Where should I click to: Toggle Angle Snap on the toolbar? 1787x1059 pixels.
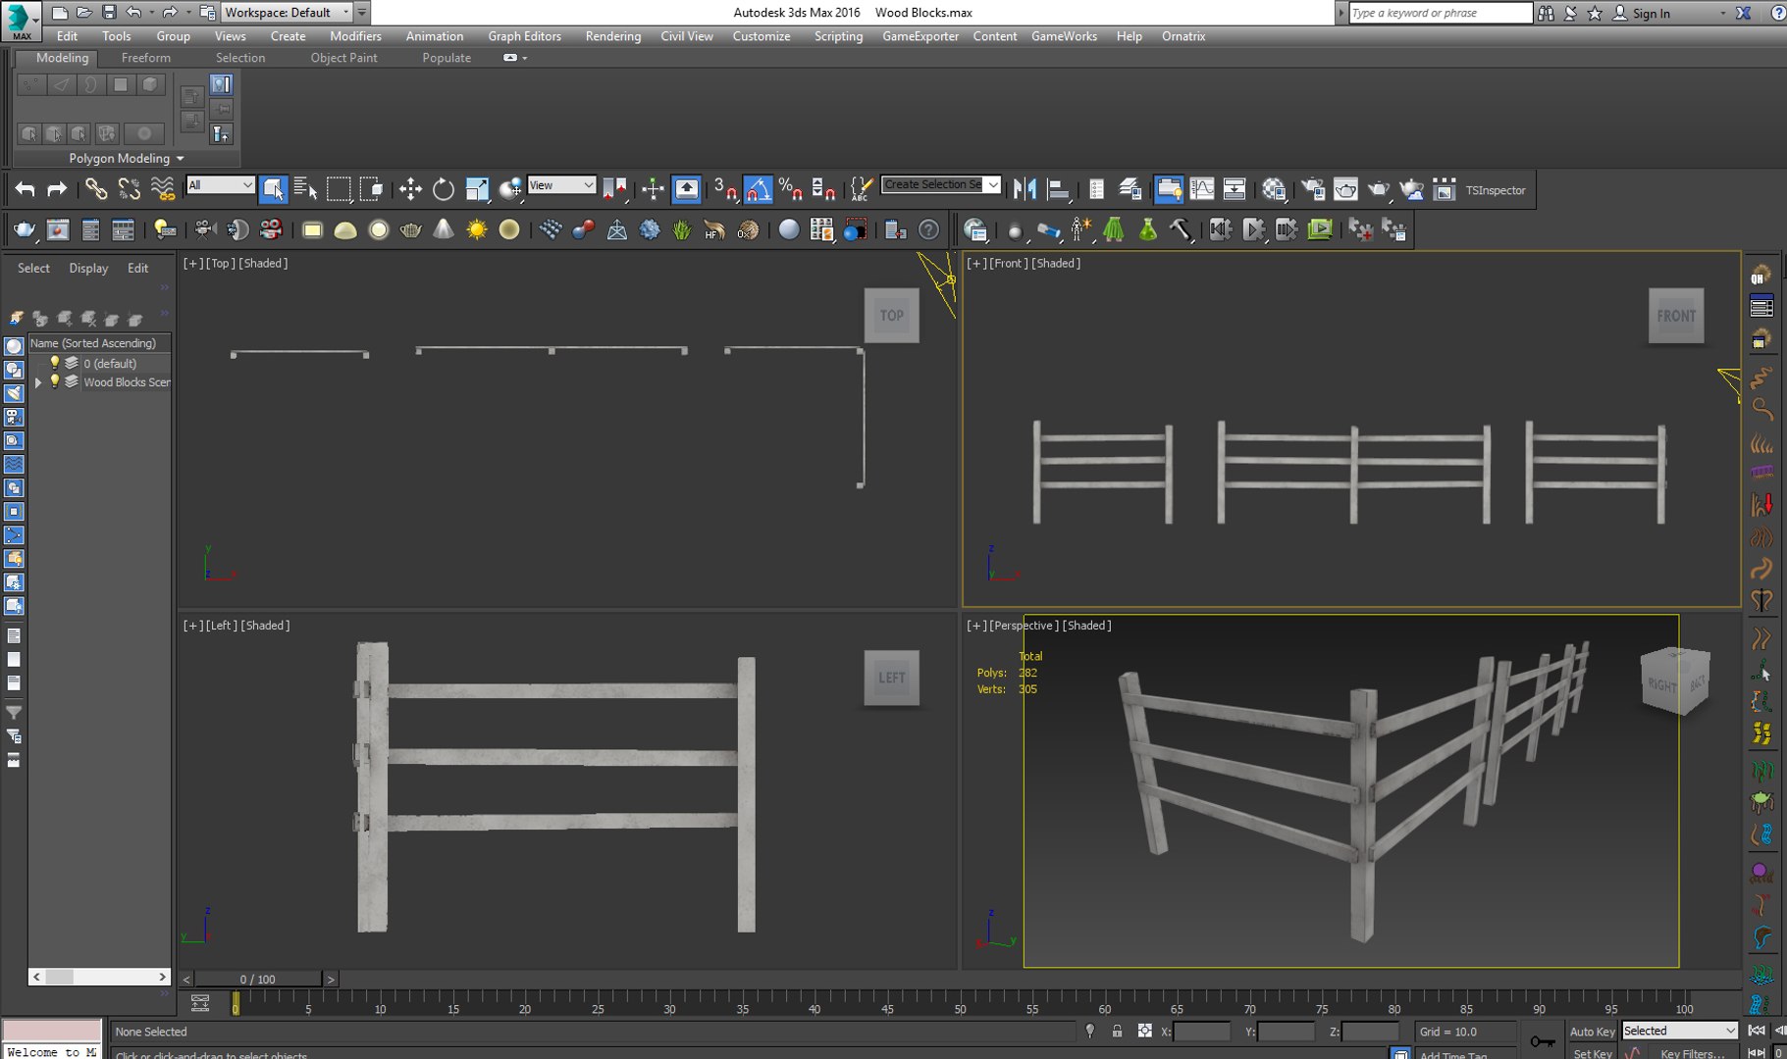[x=758, y=189]
